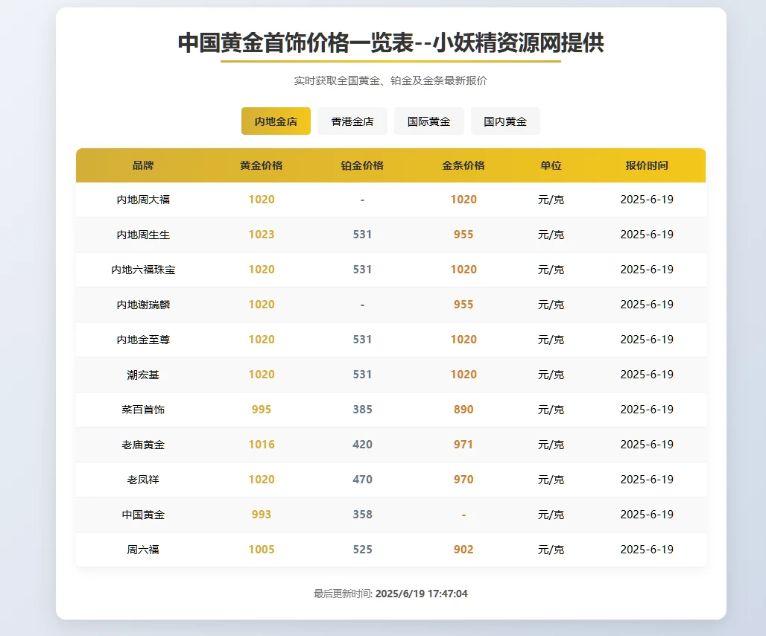Show the 国内黄金 tab

coord(505,121)
